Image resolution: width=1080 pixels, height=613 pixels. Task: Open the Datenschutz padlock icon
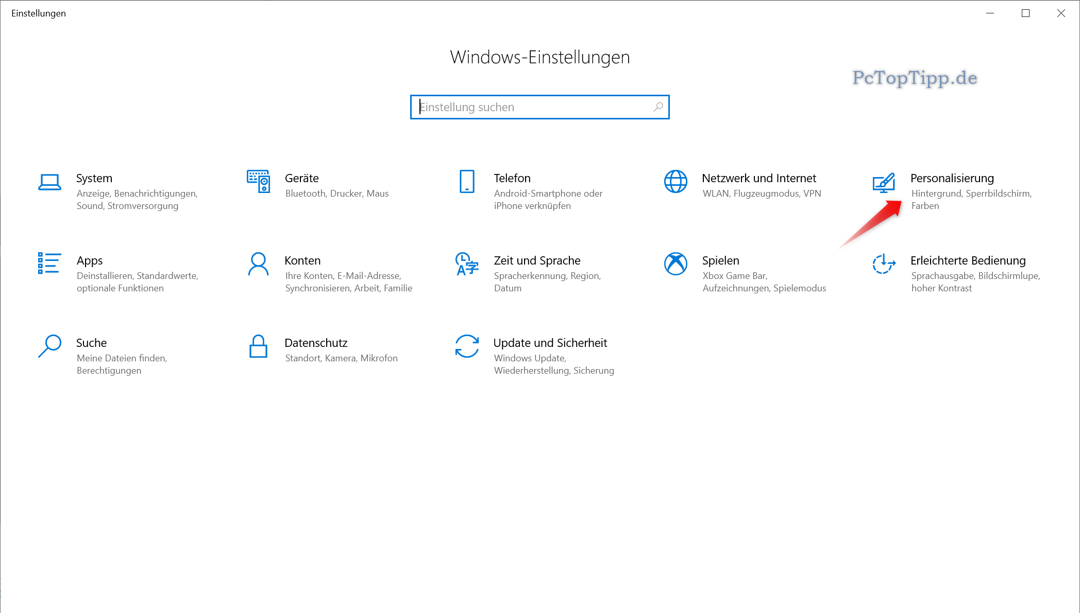[x=258, y=346]
